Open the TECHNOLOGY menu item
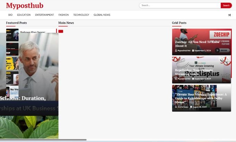The width and height of the screenshot is (236, 142). (x=81, y=15)
